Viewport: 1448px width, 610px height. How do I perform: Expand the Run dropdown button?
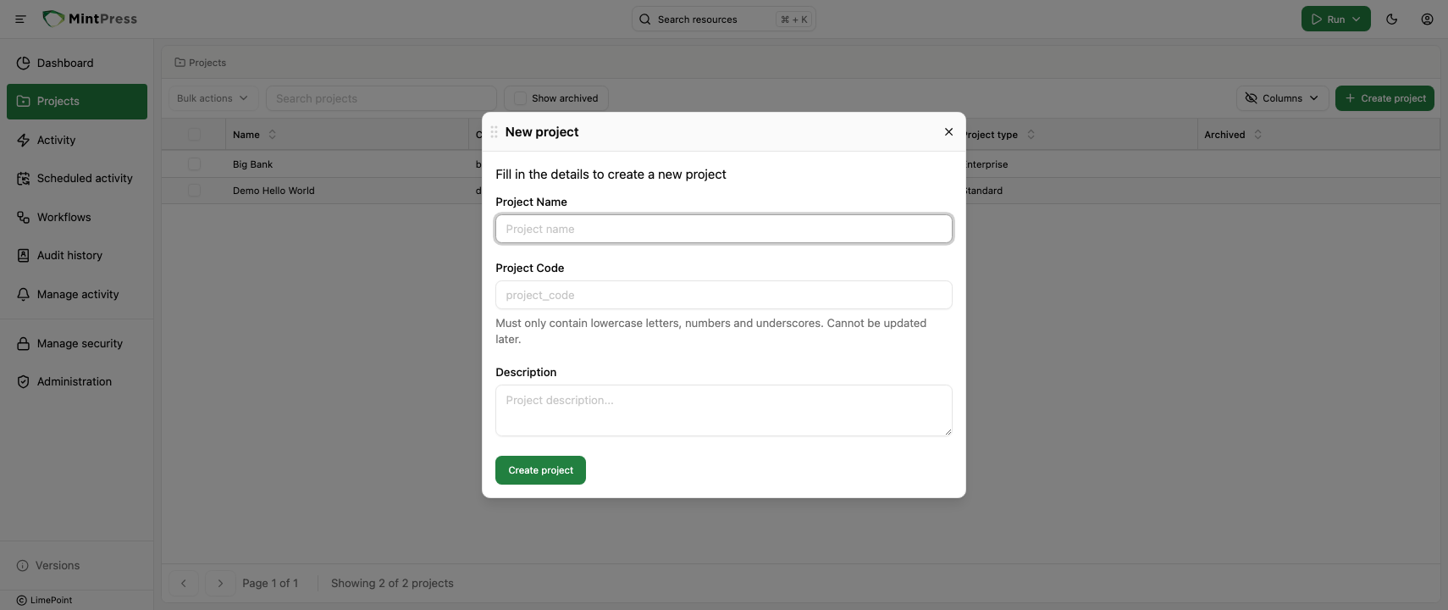click(1335, 19)
